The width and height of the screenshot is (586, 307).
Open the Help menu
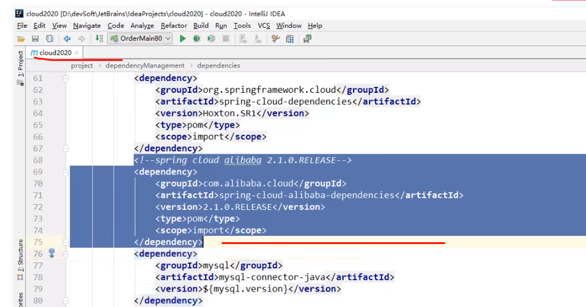[315, 25]
